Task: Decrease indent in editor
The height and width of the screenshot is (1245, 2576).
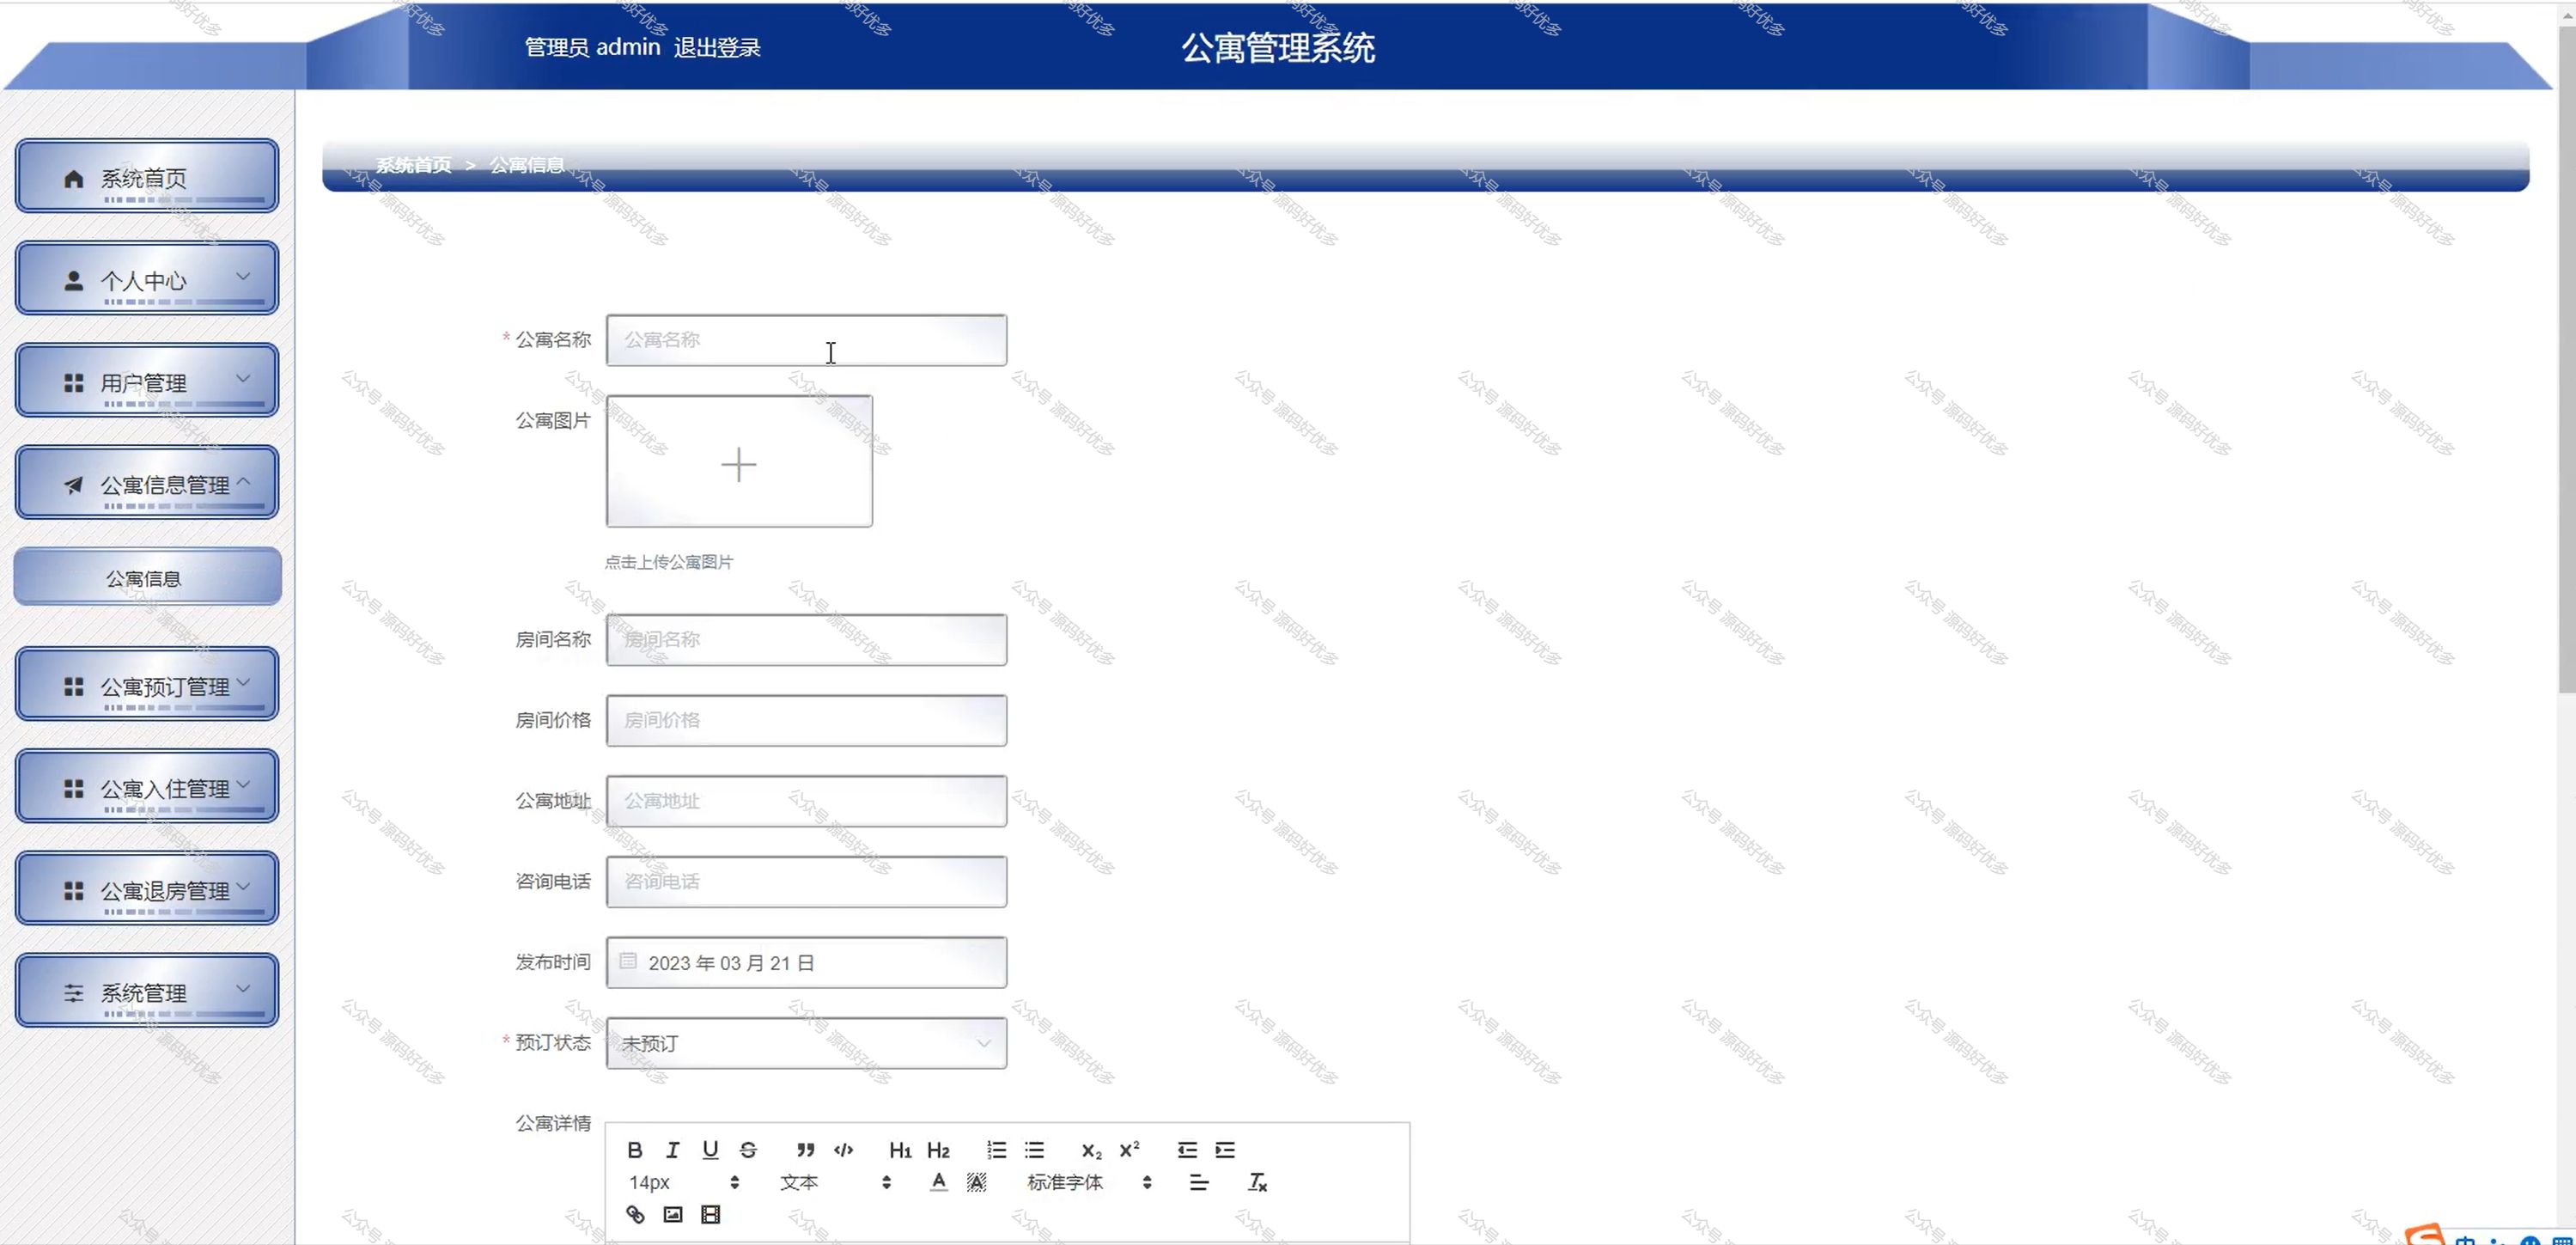Action: click(1187, 1150)
